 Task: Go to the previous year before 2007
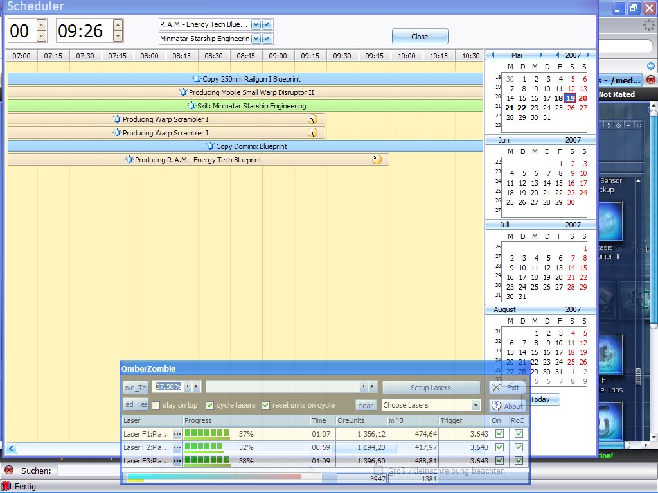tap(557, 55)
